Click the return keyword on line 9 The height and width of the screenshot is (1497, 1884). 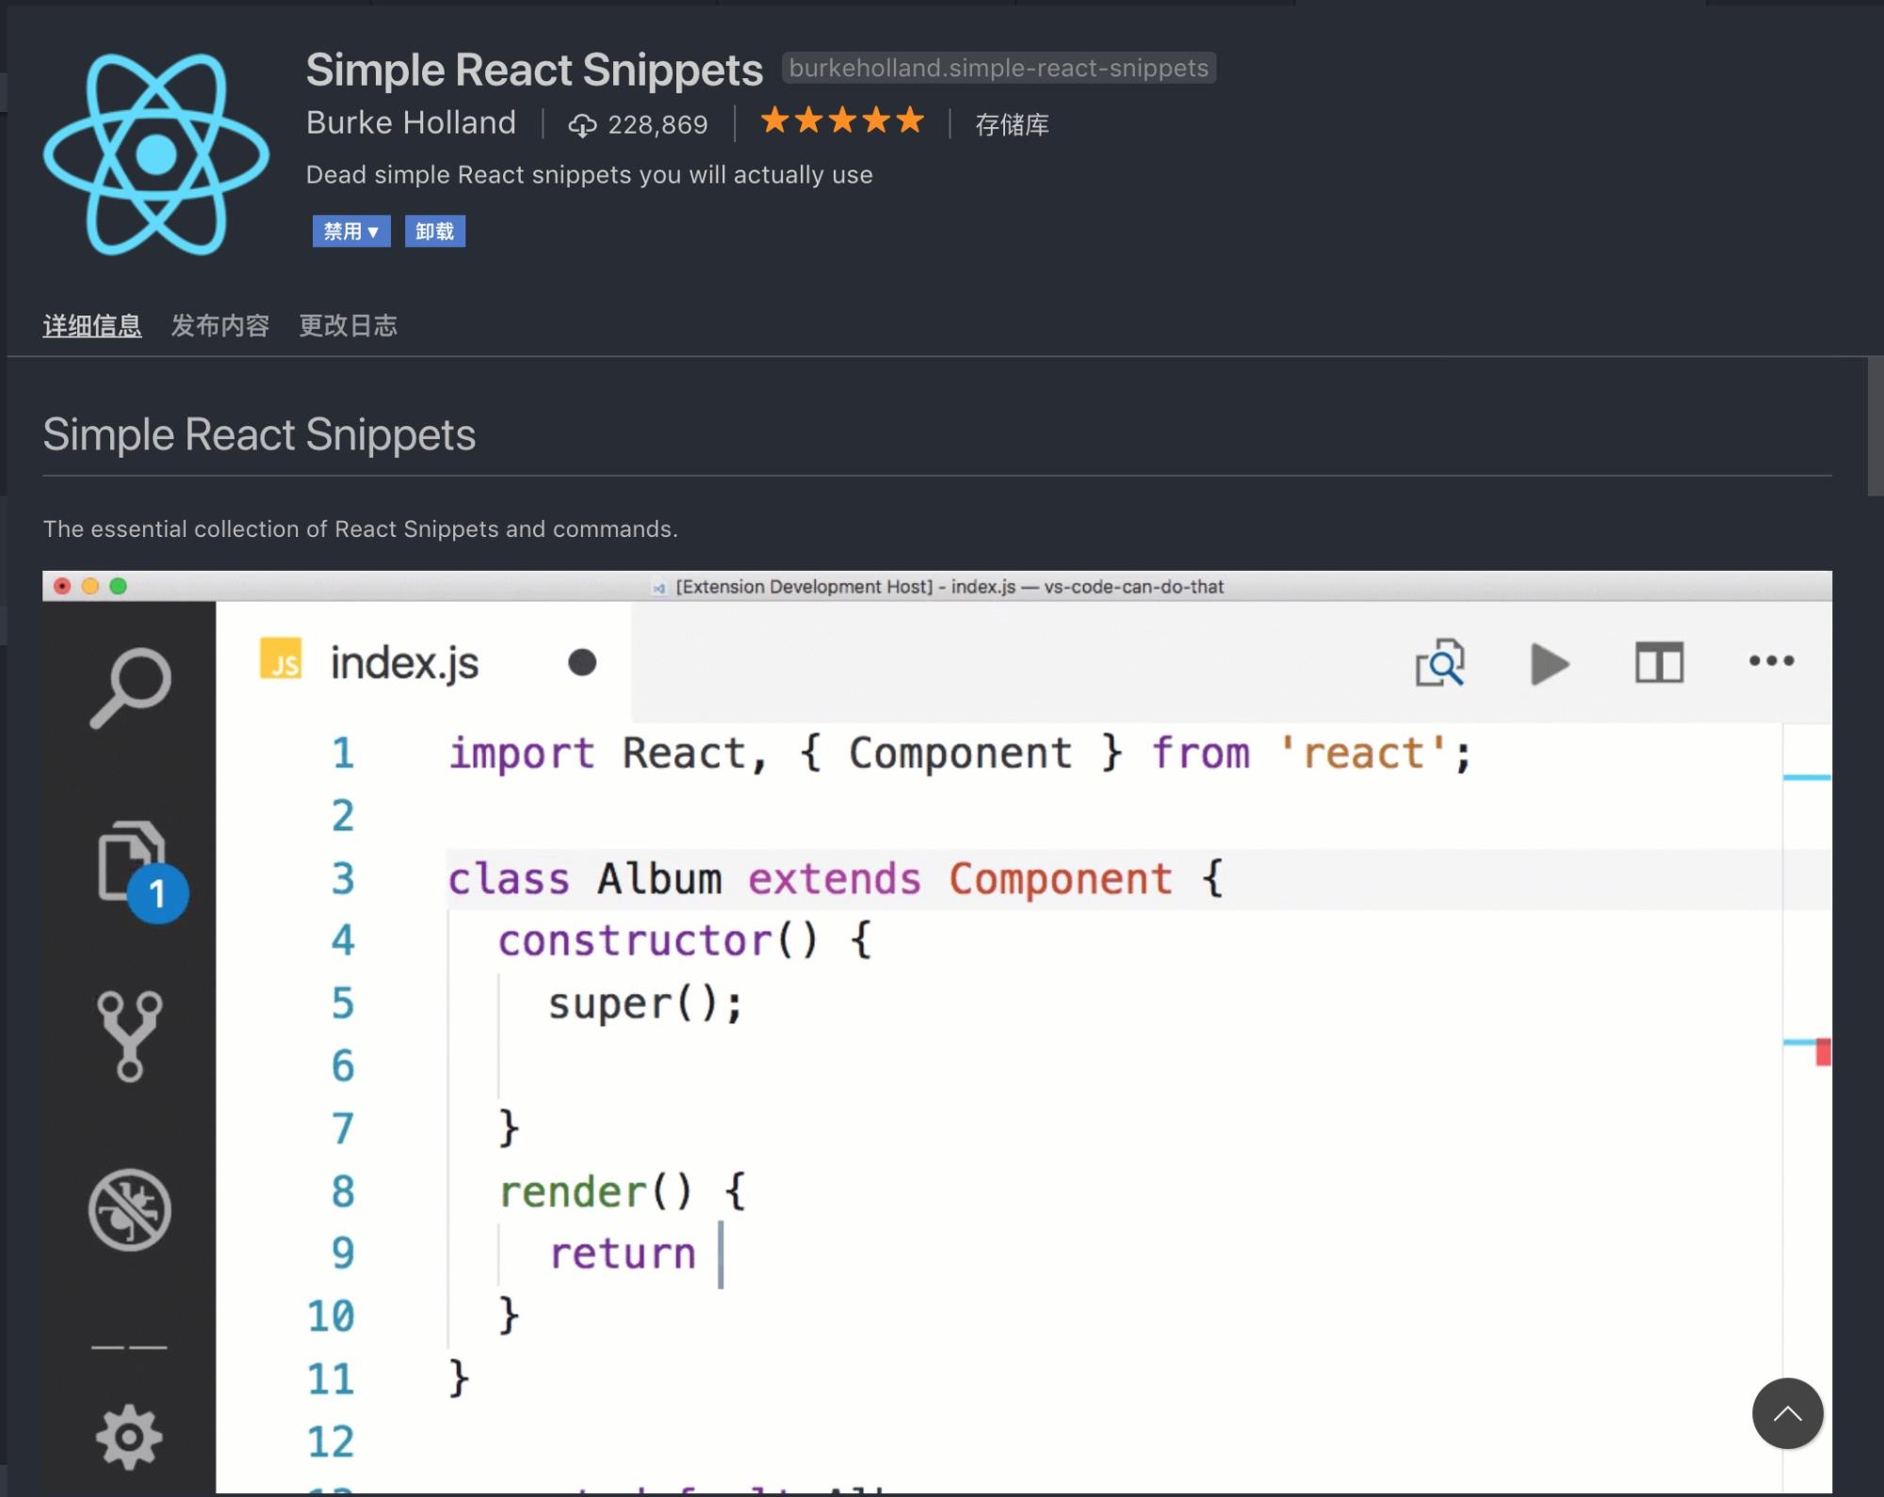click(x=622, y=1255)
